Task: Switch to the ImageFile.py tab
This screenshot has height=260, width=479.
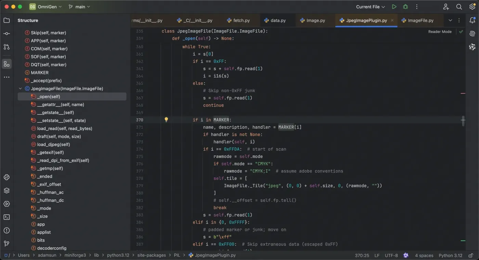Action: click(x=417, y=20)
